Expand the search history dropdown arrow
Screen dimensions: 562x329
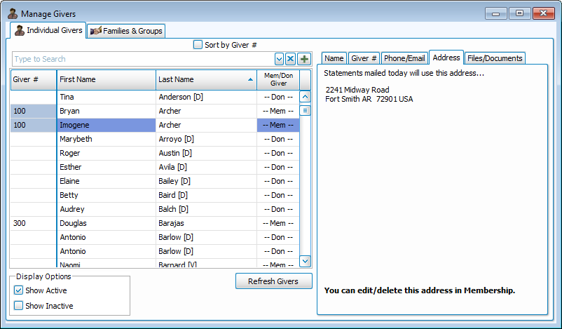click(x=279, y=59)
